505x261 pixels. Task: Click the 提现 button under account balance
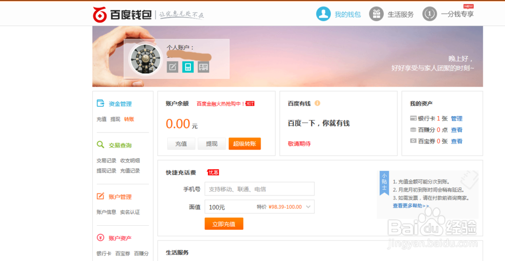[x=212, y=144]
